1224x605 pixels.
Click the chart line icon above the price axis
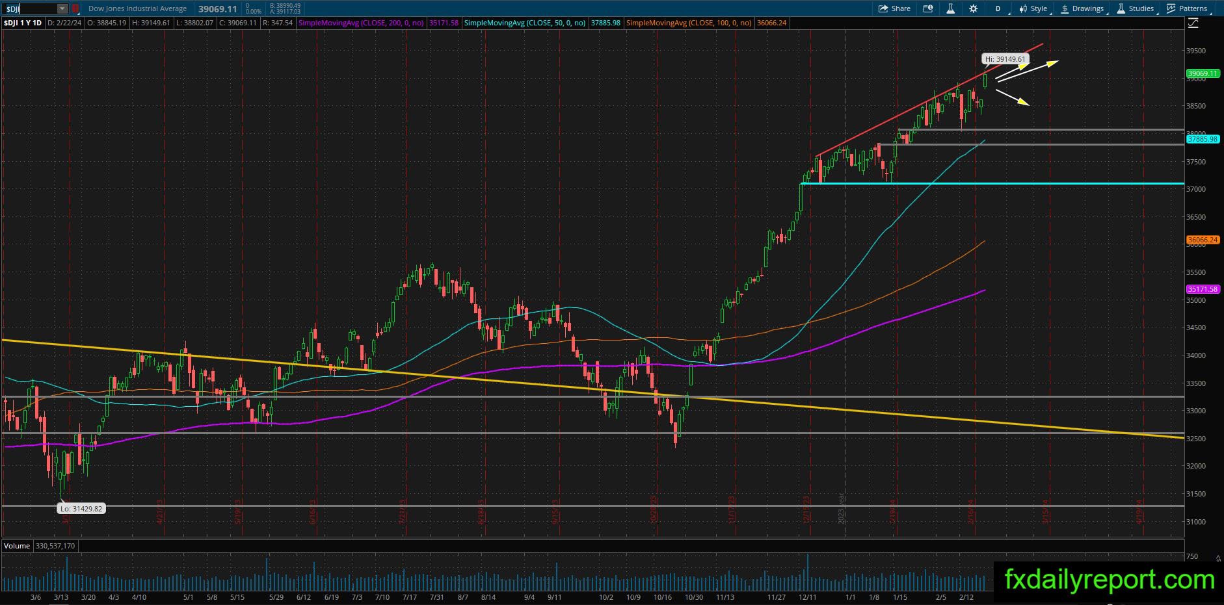pos(1193,23)
